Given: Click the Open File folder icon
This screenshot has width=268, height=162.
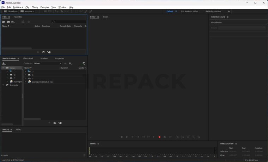Looking at the screenshot, I should (4, 22).
